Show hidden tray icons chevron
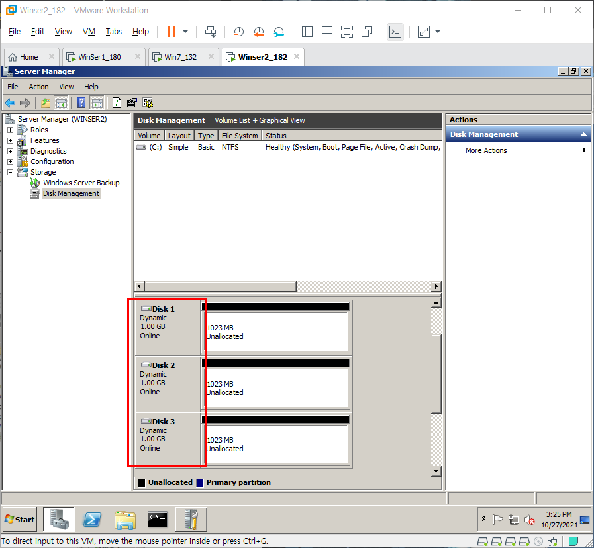 click(483, 518)
